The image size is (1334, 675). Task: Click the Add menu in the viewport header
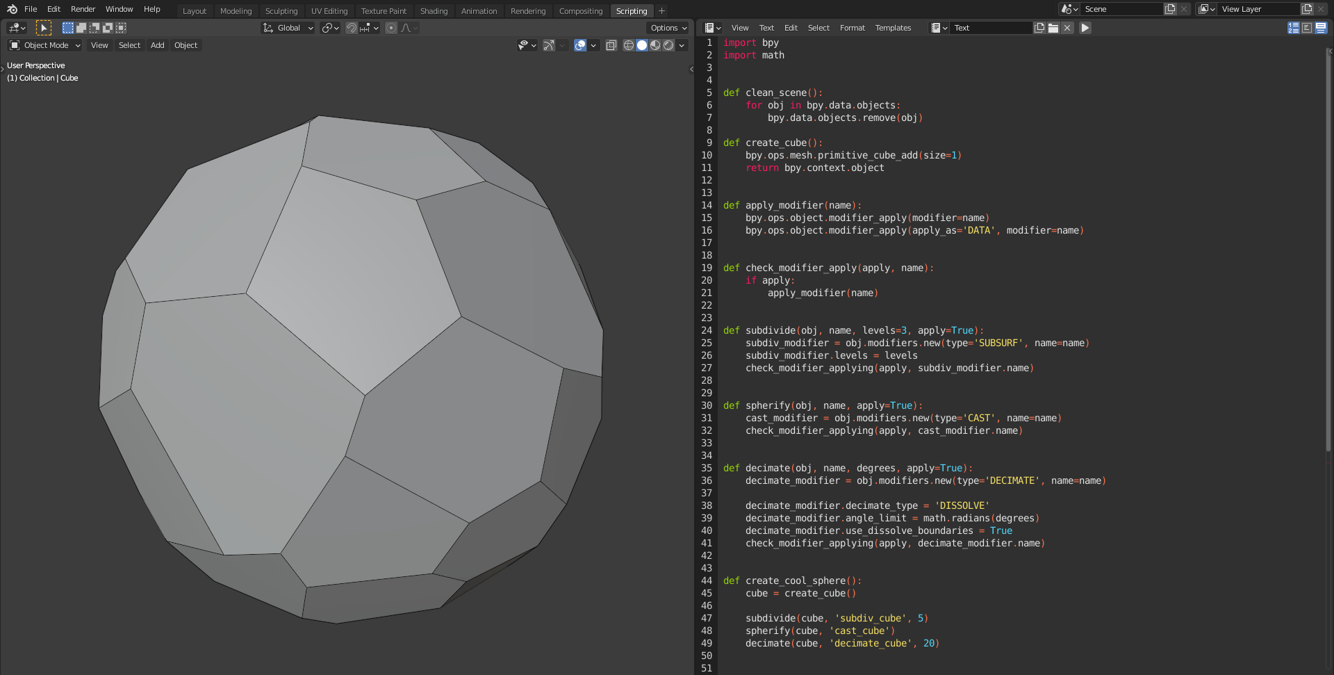click(157, 44)
